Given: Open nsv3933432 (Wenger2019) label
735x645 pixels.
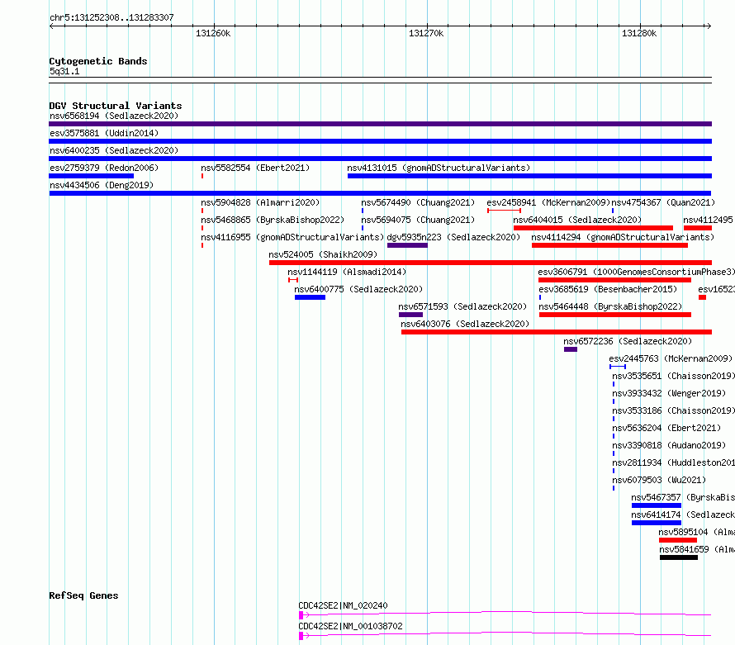Looking at the screenshot, I should point(669,393).
